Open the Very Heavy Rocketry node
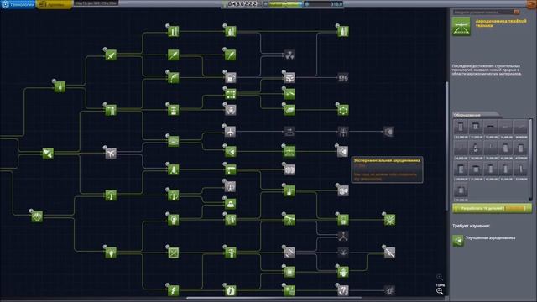The width and height of the screenshot is (537, 302). coord(343,32)
